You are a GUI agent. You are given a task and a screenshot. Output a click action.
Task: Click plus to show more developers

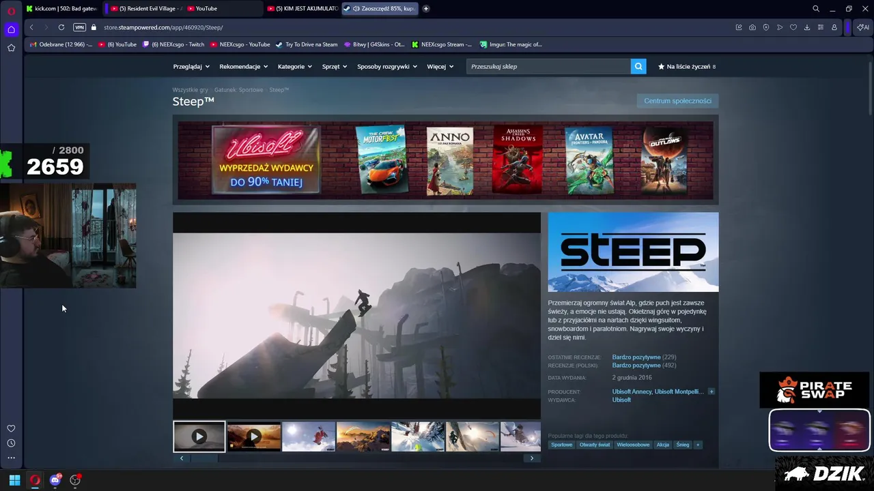[x=711, y=391]
